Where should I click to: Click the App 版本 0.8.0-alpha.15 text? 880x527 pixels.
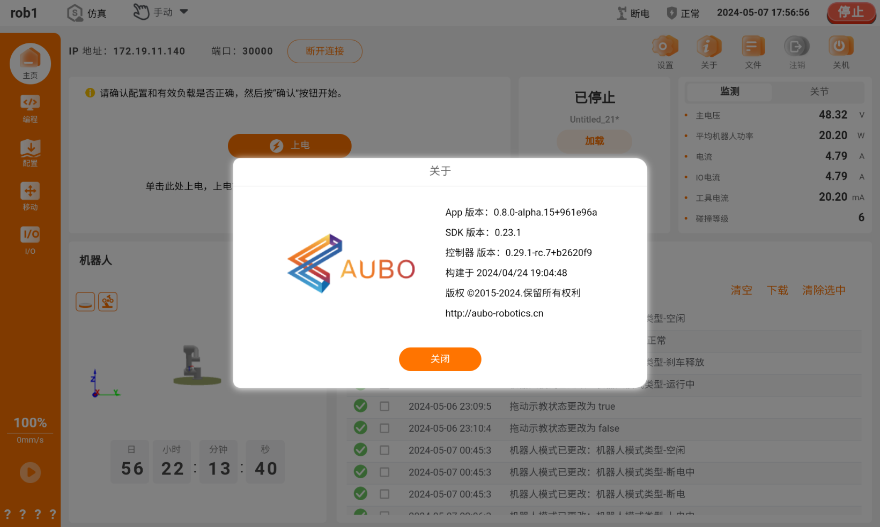521,212
